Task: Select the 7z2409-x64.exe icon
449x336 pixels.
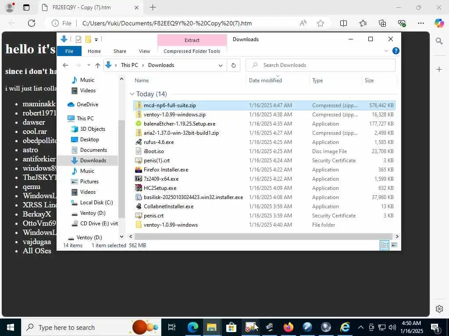Action: 139,179
